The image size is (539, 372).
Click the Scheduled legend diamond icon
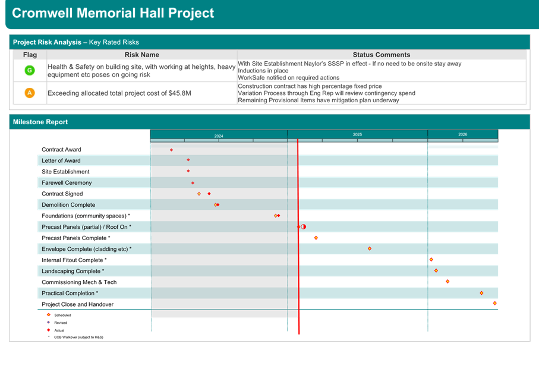[x=49, y=314]
